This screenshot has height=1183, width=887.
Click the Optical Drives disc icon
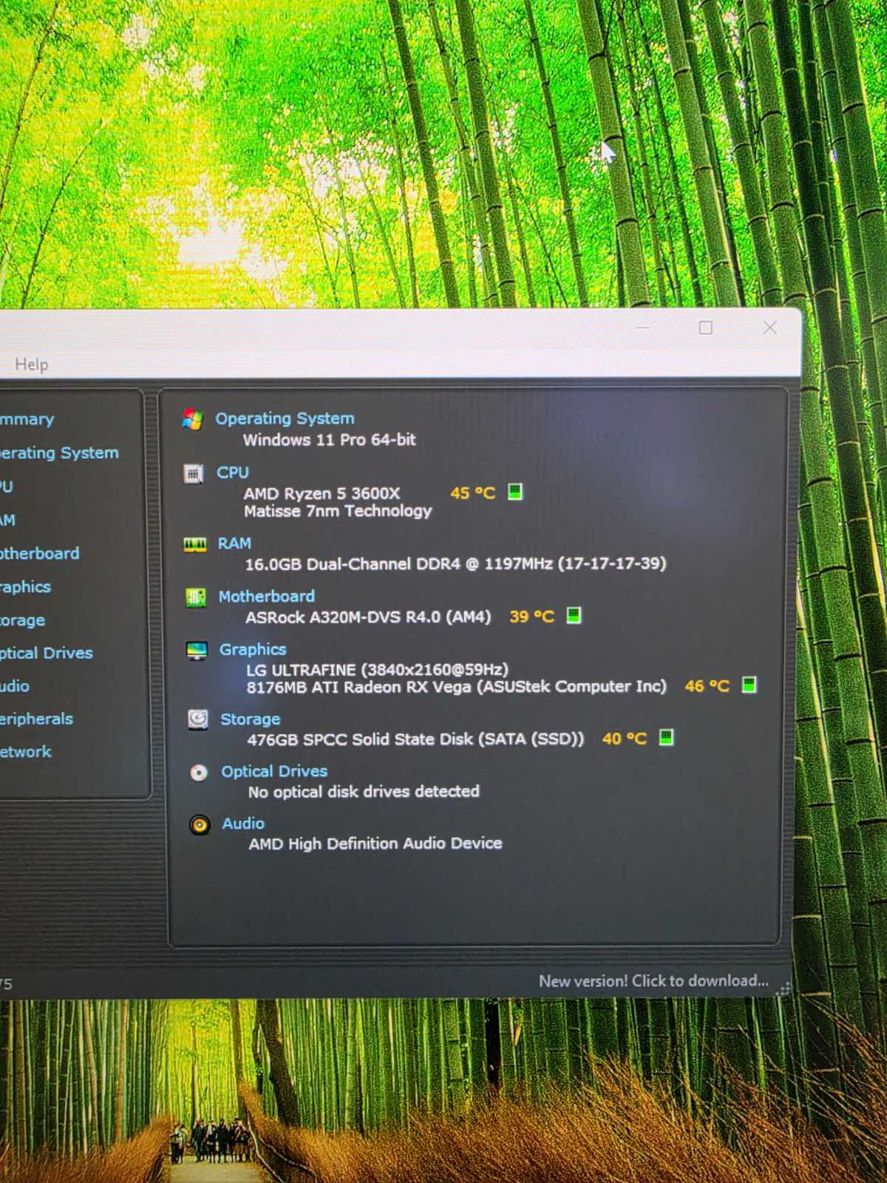pyautogui.click(x=199, y=773)
